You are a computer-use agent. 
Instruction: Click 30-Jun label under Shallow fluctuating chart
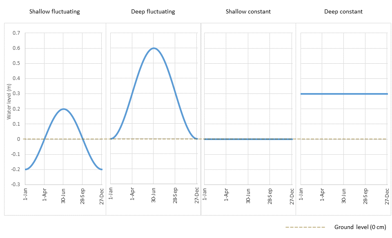[63, 196]
